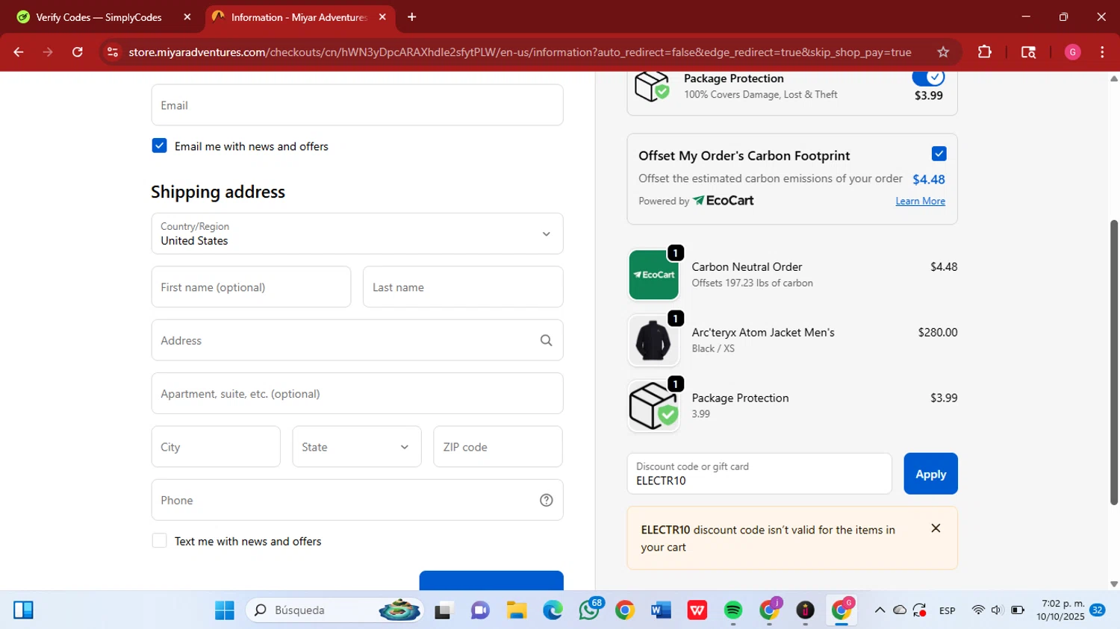Show hidden system tray icons
The height and width of the screenshot is (629, 1120).
click(x=880, y=610)
